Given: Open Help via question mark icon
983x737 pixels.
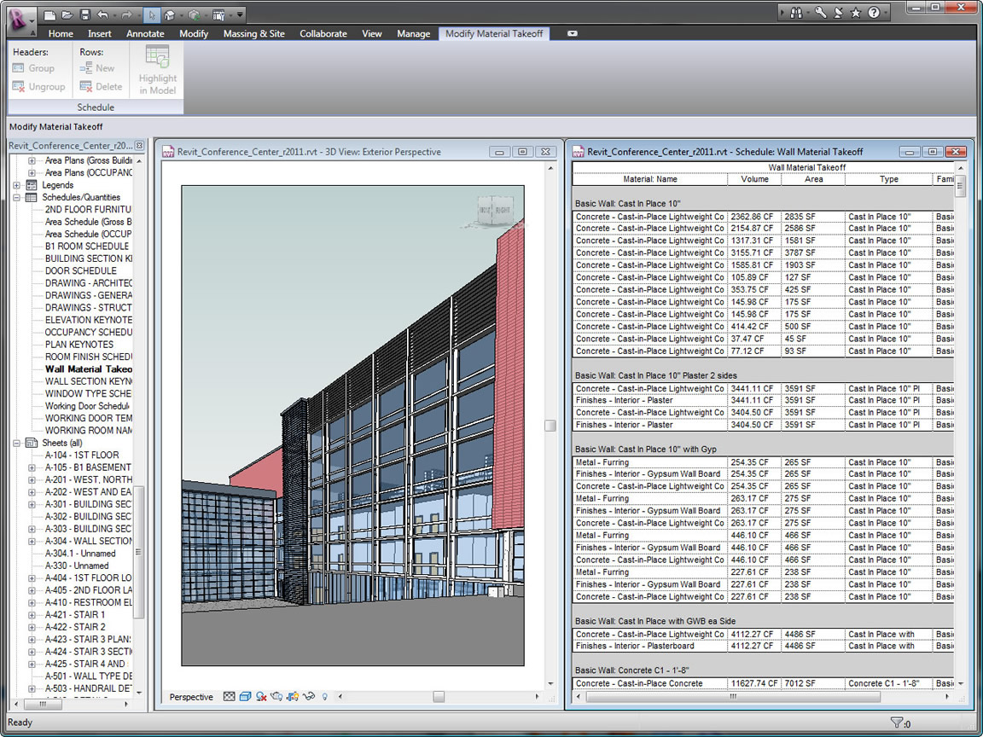Looking at the screenshot, I should 874,13.
